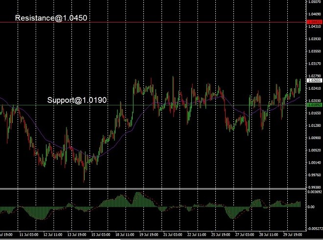This screenshot has width=323, height=240.
Task: Click price axis label 1.03550
Action: pos(315,51)
